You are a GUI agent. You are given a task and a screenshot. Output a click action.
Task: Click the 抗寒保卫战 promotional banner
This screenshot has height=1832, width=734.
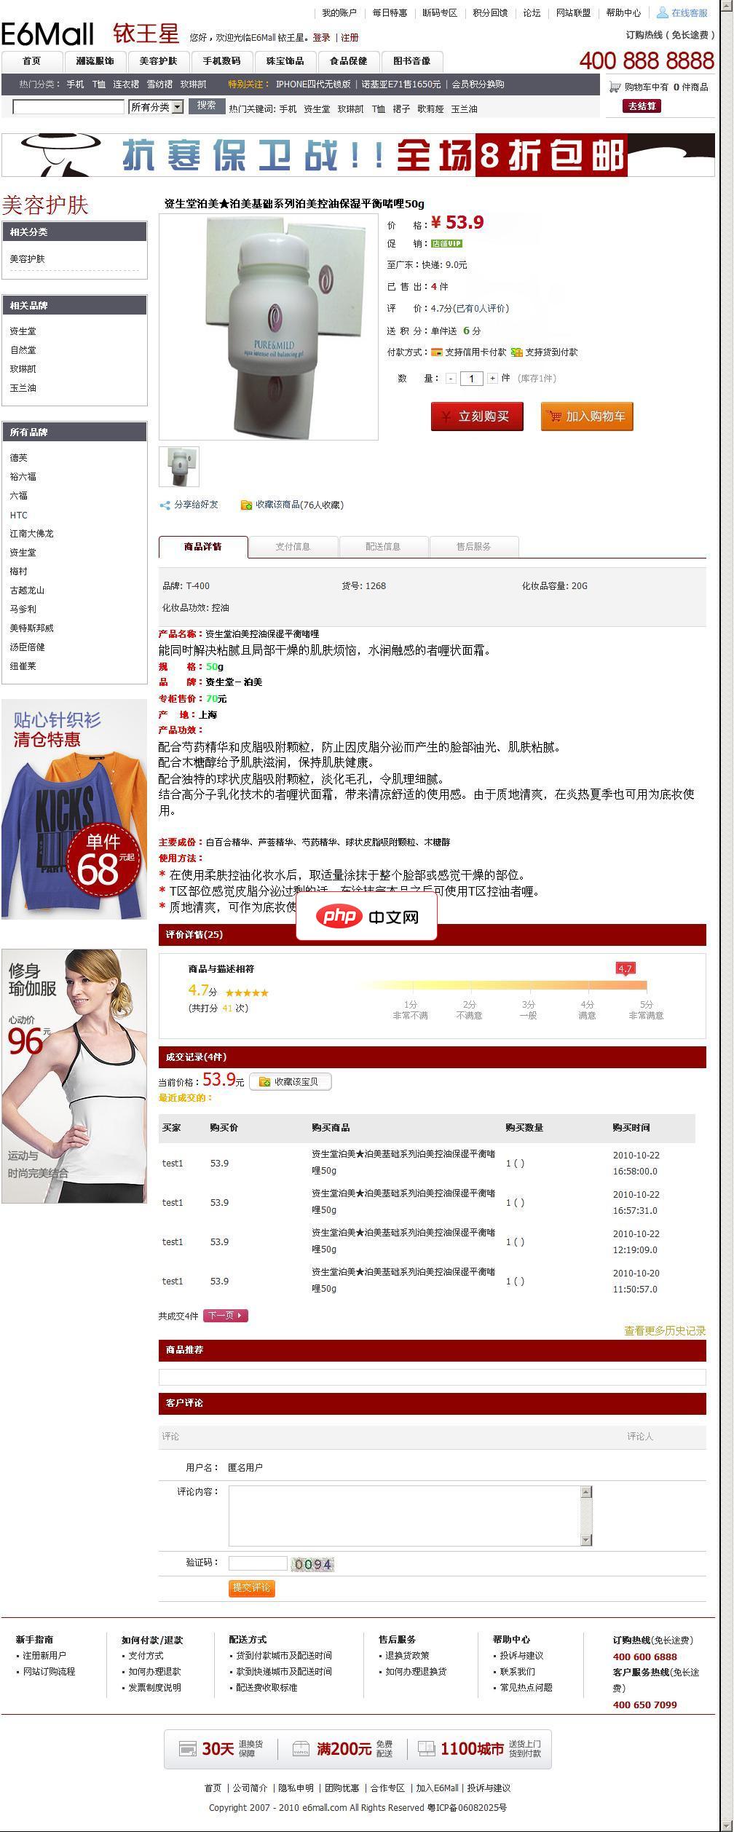click(358, 155)
